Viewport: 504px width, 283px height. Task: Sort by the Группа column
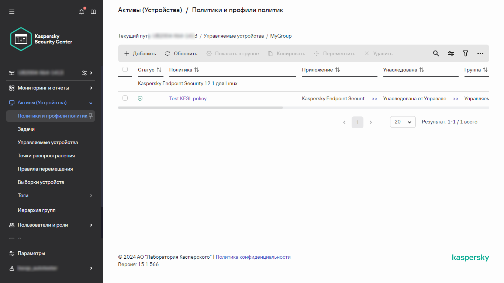[476, 70]
